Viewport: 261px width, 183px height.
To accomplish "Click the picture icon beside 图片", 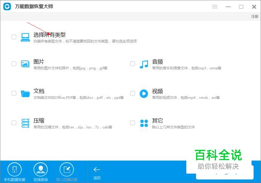I will pos(25,64).
